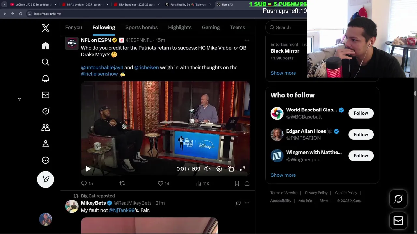Follow Edgar Allan Hoes
The image size is (417, 234).
(x=361, y=135)
